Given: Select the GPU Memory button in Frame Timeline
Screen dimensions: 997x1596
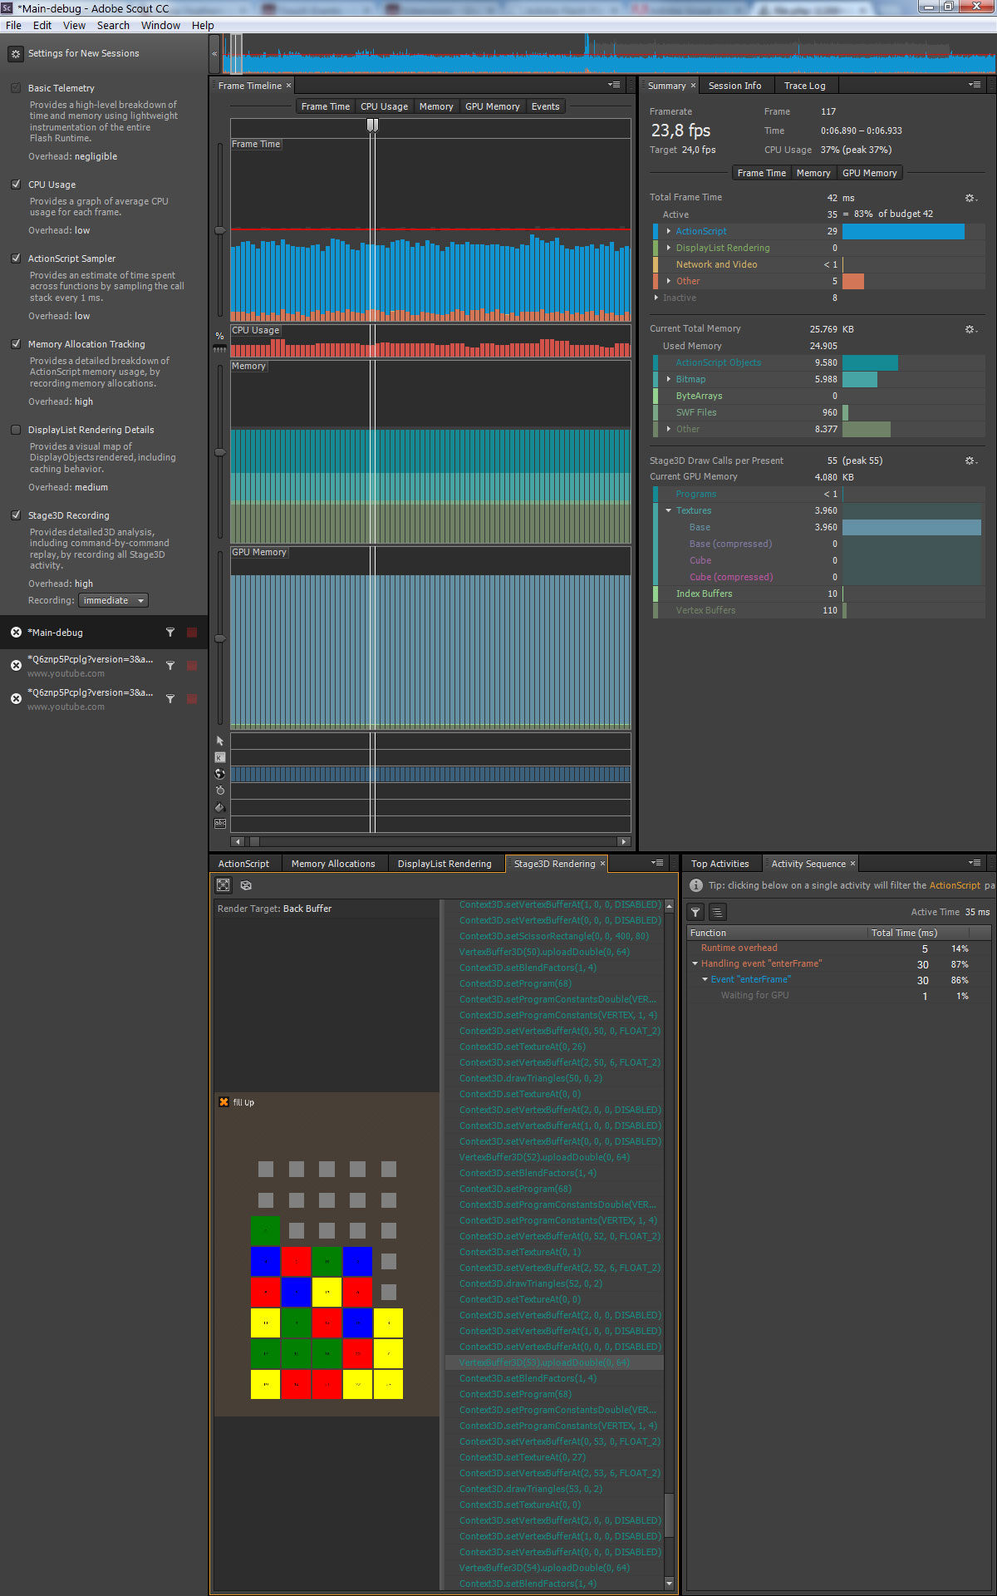Looking at the screenshot, I should tap(492, 106).
